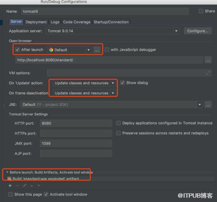Move before-launch task up
Screen dimensions: 217x202
[32, 186]
